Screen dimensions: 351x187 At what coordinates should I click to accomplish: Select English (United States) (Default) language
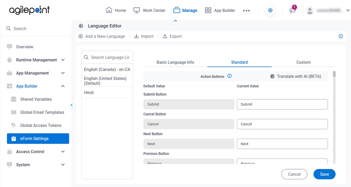point(107,81)
